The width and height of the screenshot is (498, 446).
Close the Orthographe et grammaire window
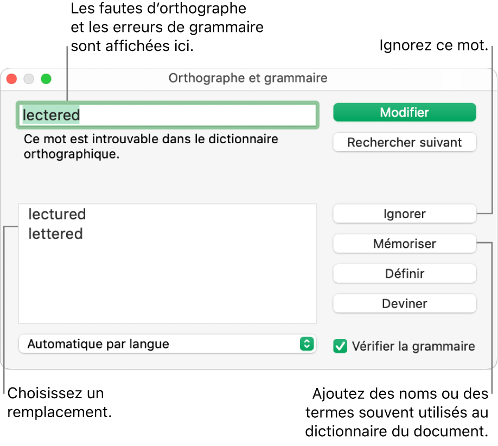(x=11, y=79)
